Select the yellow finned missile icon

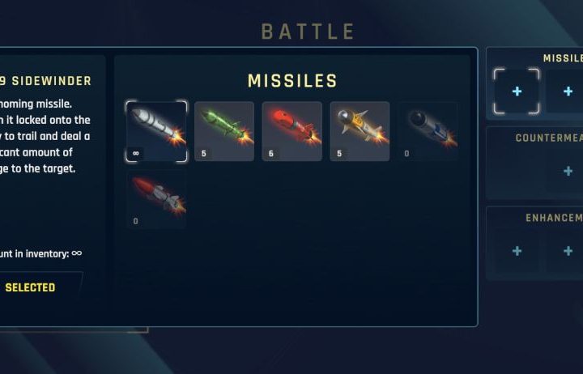click(360, 131)
